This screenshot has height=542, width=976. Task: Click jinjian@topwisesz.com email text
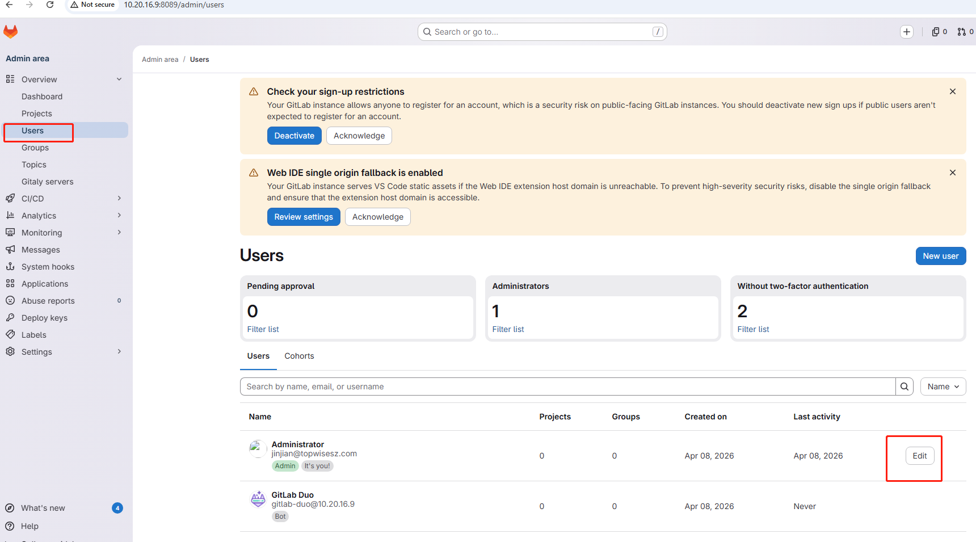pos(314,453)
